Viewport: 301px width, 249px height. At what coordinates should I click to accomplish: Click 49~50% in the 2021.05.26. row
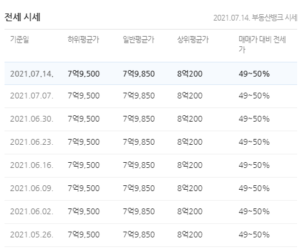(254, 235)
